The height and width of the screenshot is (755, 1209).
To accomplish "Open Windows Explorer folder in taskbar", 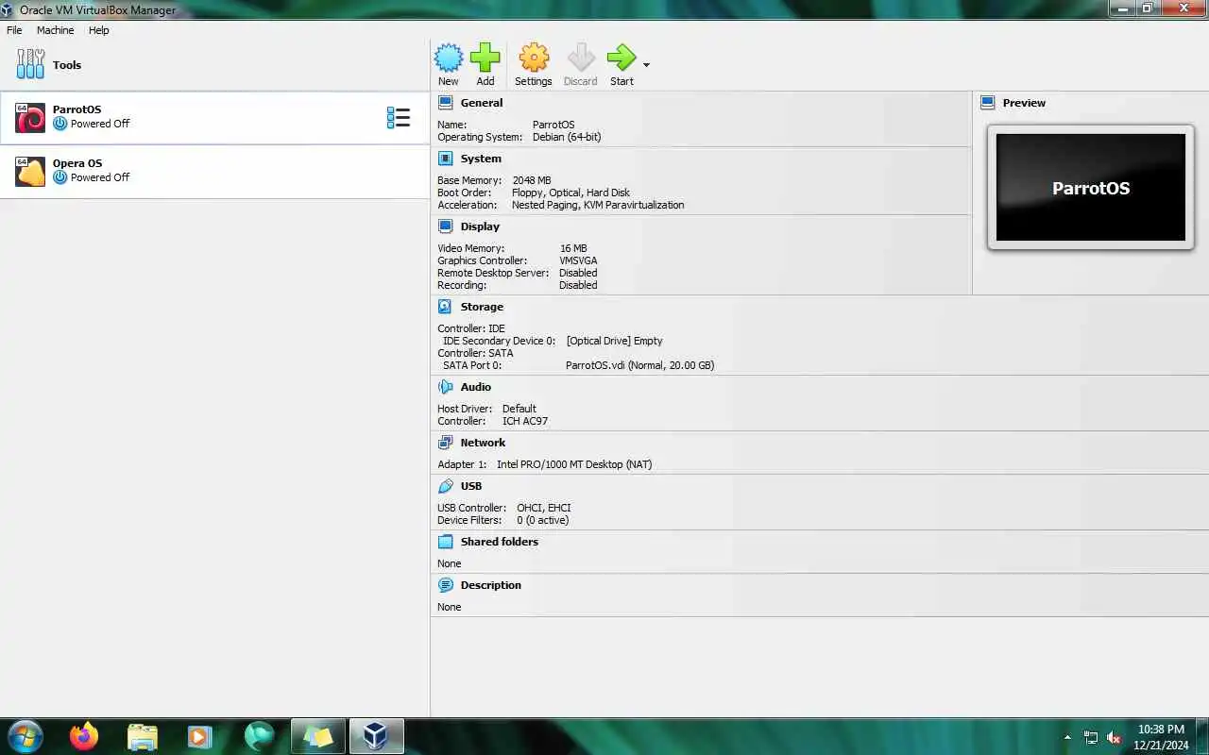I will pos(142,735).
